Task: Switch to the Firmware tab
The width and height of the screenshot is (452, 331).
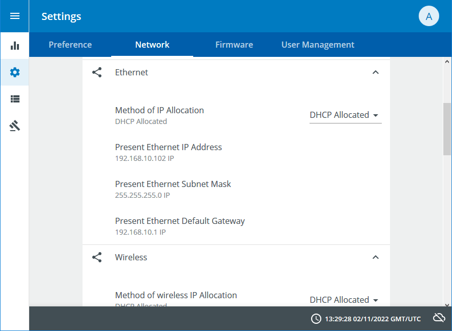Action: tap(234, 45)
